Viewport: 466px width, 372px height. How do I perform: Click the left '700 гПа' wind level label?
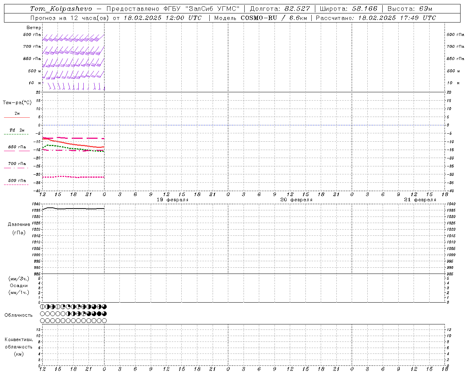32,46
